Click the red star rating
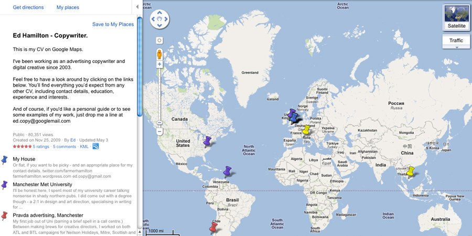Screen dimensions: 472x236 [22, 147]
